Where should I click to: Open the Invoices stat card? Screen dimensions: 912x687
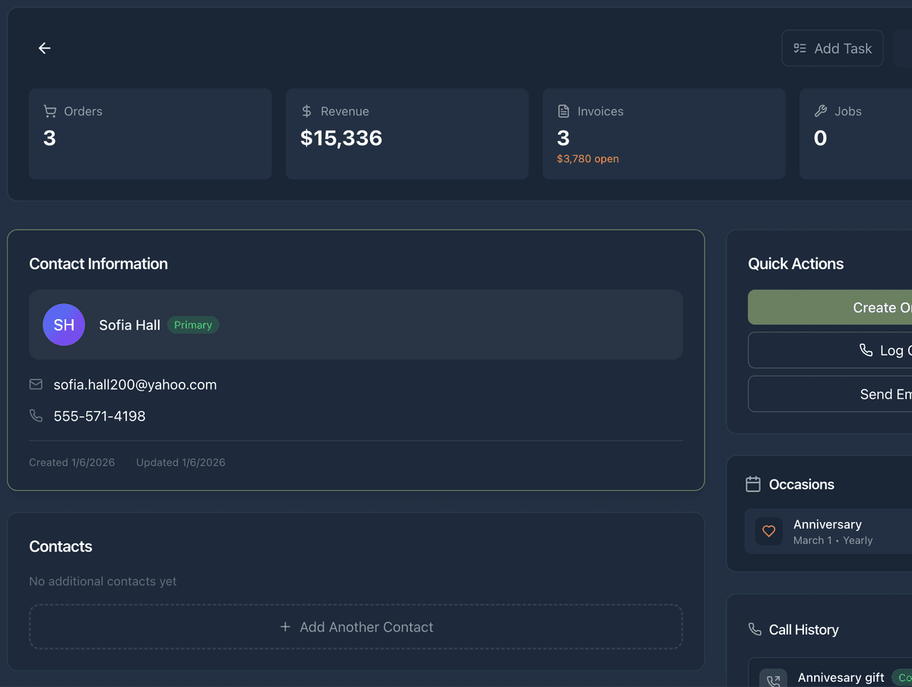coord(664,134)
